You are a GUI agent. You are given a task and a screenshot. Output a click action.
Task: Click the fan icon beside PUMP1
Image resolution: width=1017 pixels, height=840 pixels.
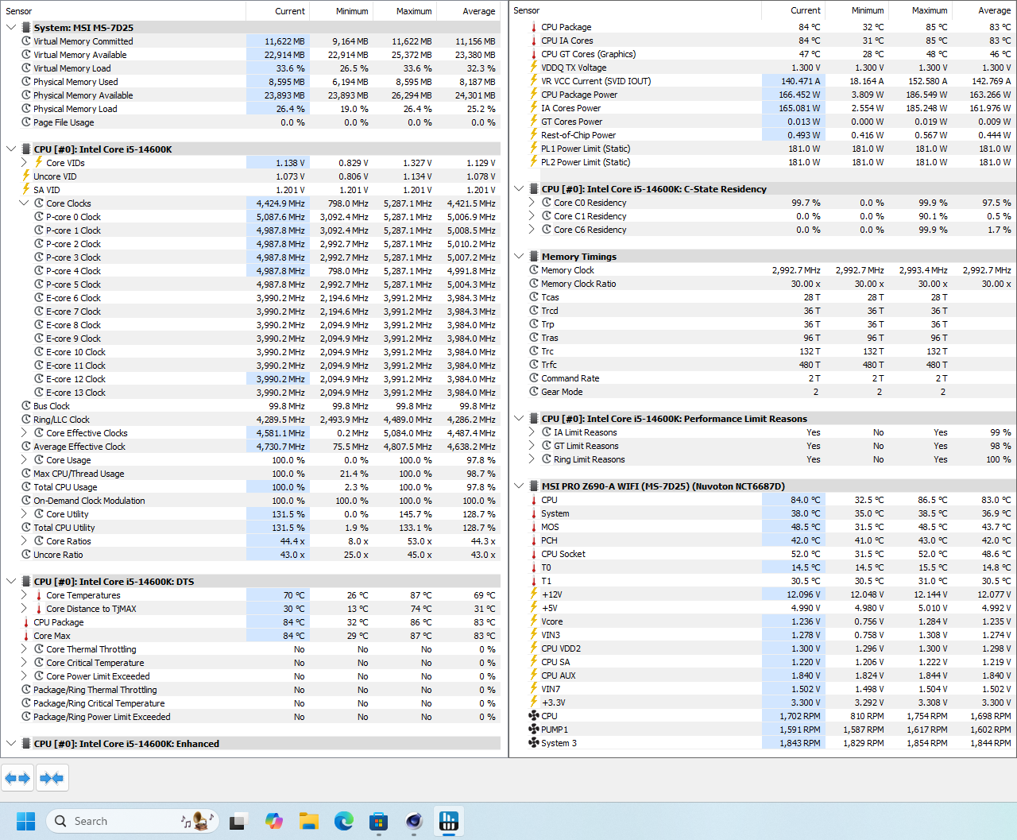534,730
